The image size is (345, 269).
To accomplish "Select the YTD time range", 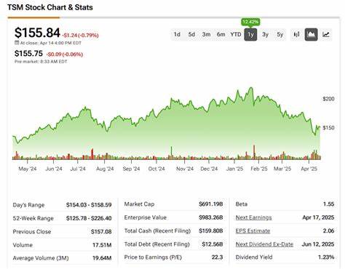I will pos(236,34).
